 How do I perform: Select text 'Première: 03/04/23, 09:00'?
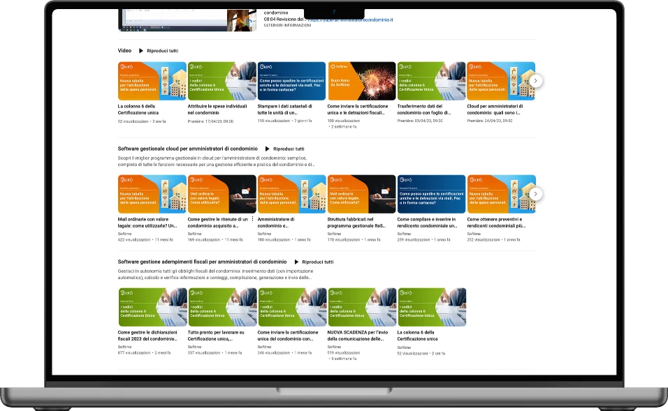pos(420,121)
